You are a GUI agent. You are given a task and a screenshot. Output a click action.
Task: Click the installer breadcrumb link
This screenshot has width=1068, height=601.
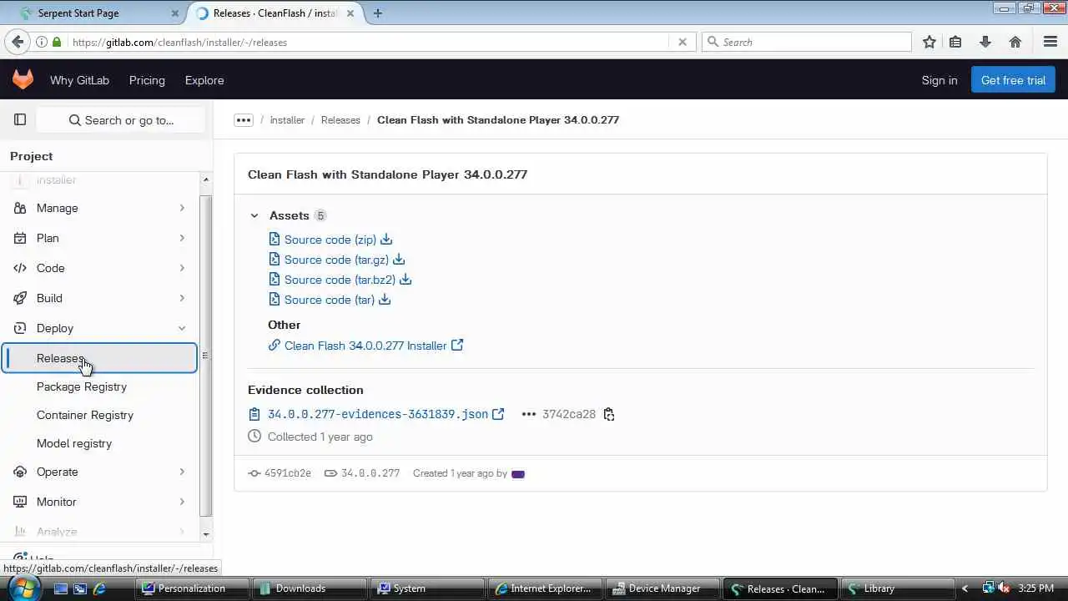(x=287, y=120)
